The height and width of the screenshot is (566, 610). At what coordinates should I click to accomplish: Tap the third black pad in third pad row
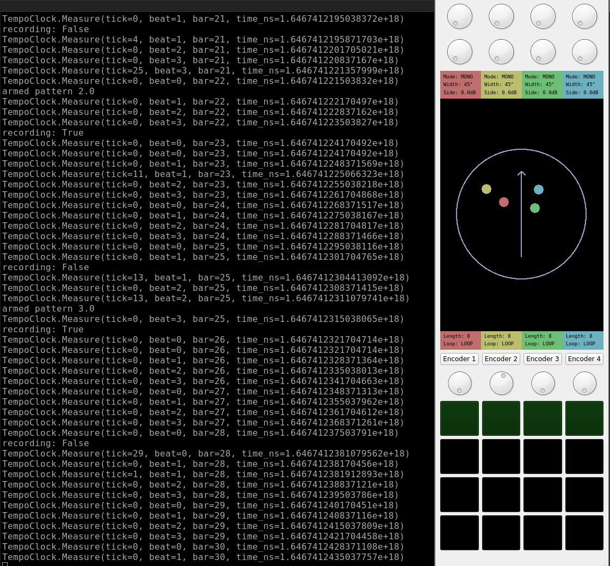click(x=543, y=495)
